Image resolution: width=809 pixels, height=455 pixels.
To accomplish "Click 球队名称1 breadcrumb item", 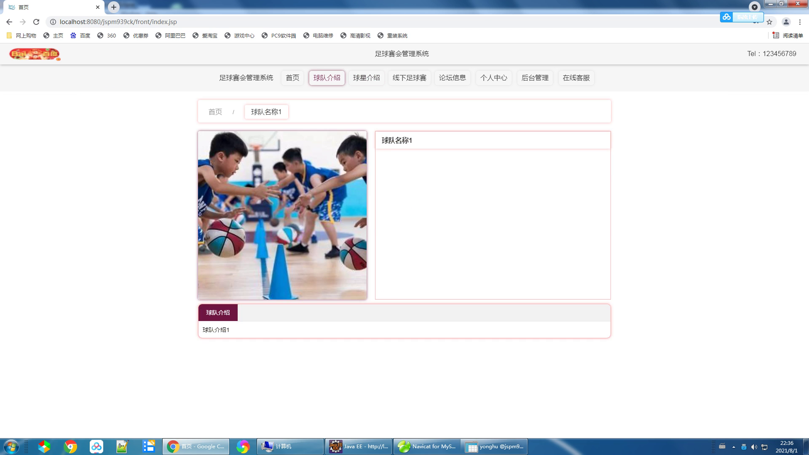I will click(266, 112).
